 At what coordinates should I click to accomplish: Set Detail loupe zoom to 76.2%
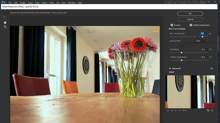[185, 110]
